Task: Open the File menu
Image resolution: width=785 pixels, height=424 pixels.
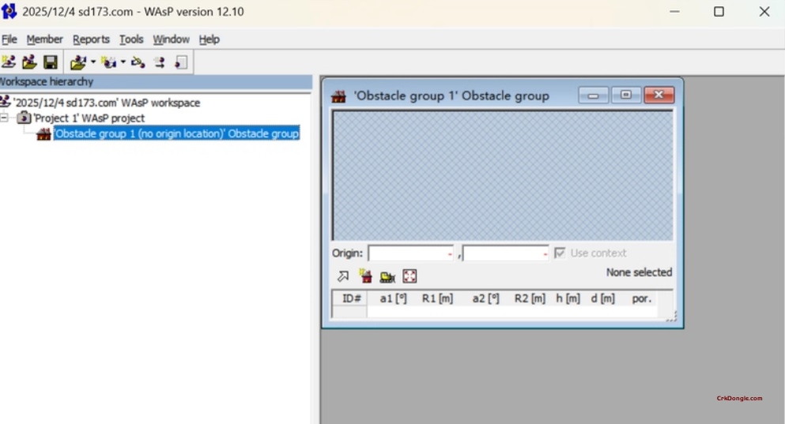Action: pyautogui.click(x=9, y=39)
